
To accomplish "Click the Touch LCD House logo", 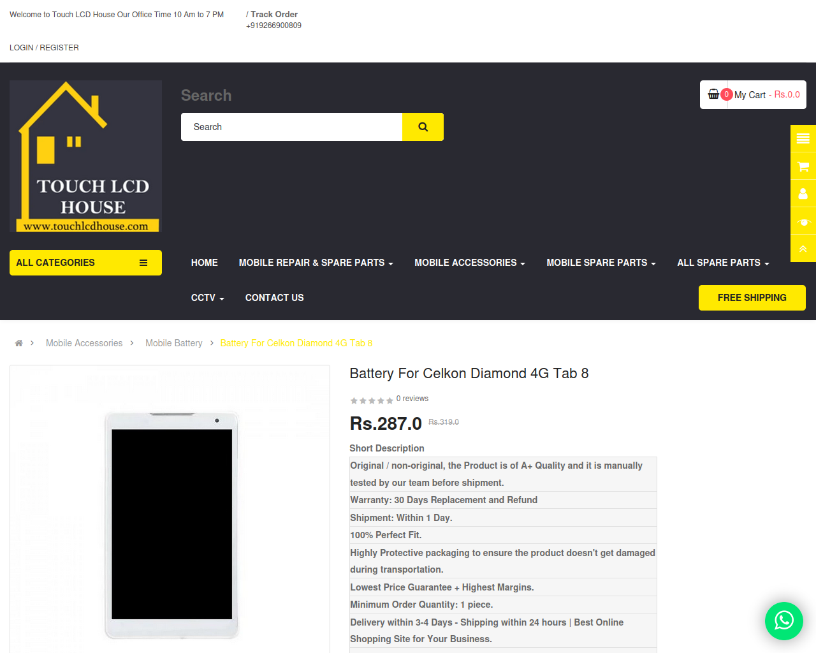I will [x=85, y=156].
